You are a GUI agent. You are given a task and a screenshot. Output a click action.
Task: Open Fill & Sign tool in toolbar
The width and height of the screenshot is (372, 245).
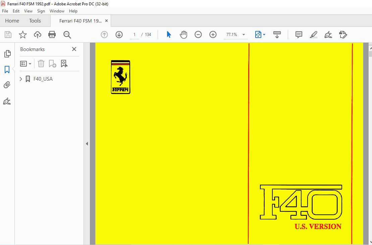tap(328, 35)
